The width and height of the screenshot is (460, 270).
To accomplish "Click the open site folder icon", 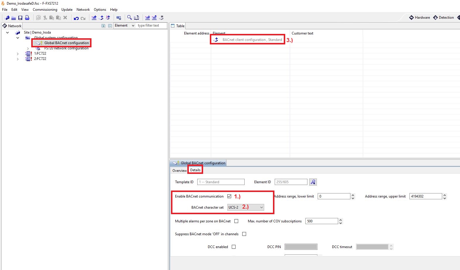I will (13, 18).
